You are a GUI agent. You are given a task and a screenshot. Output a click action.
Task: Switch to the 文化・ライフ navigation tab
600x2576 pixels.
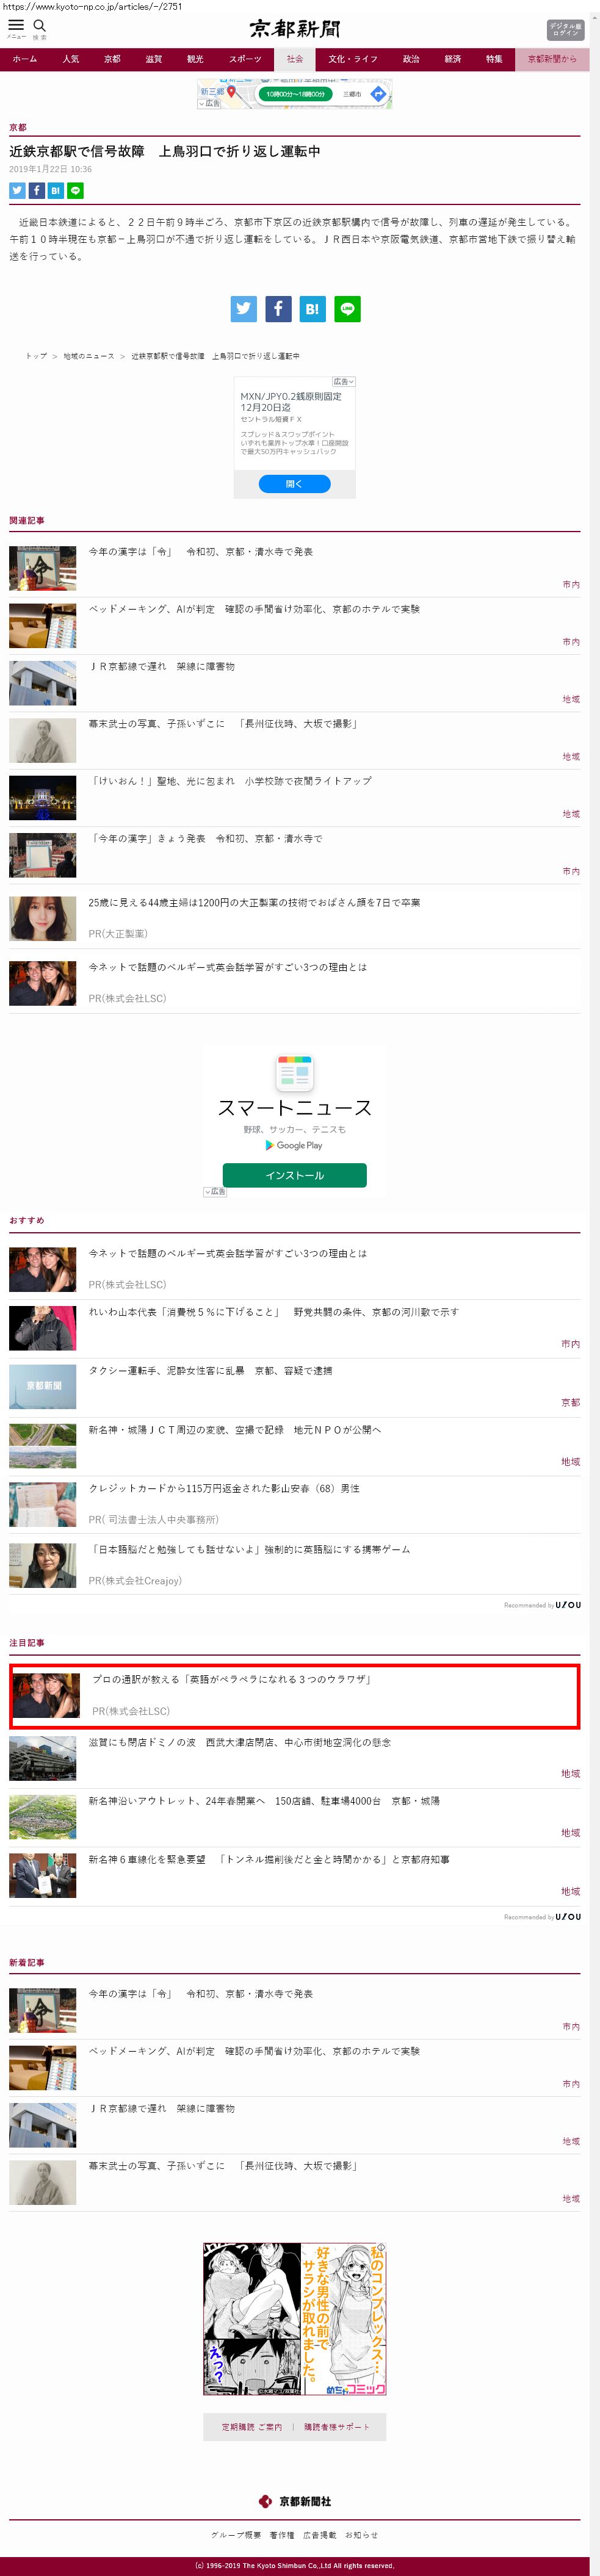coord(353,59)
